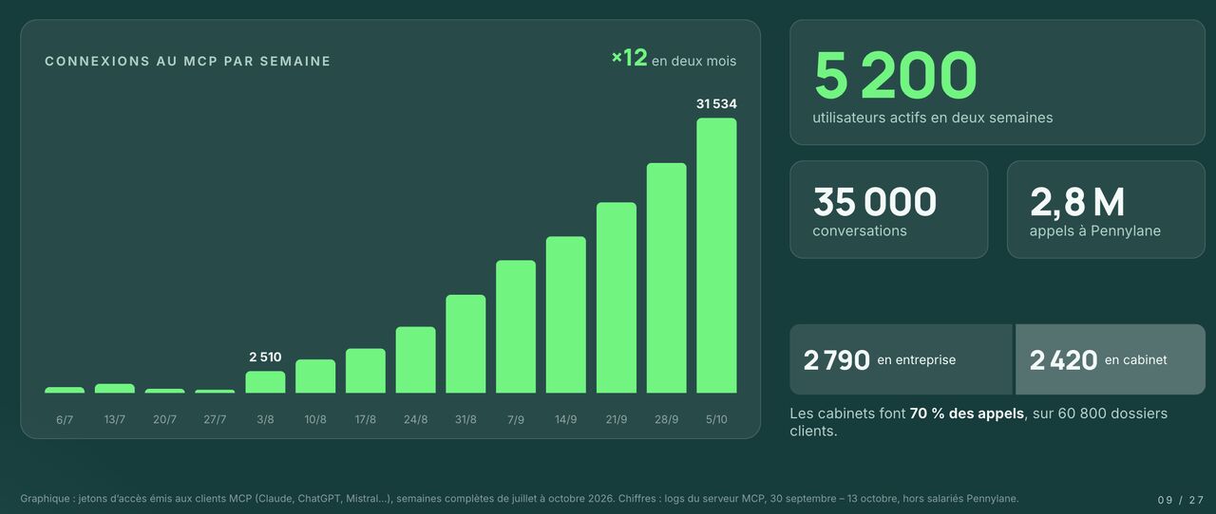Open the 5 200 utilisateurs actifs card

click(x=997, y=83)
